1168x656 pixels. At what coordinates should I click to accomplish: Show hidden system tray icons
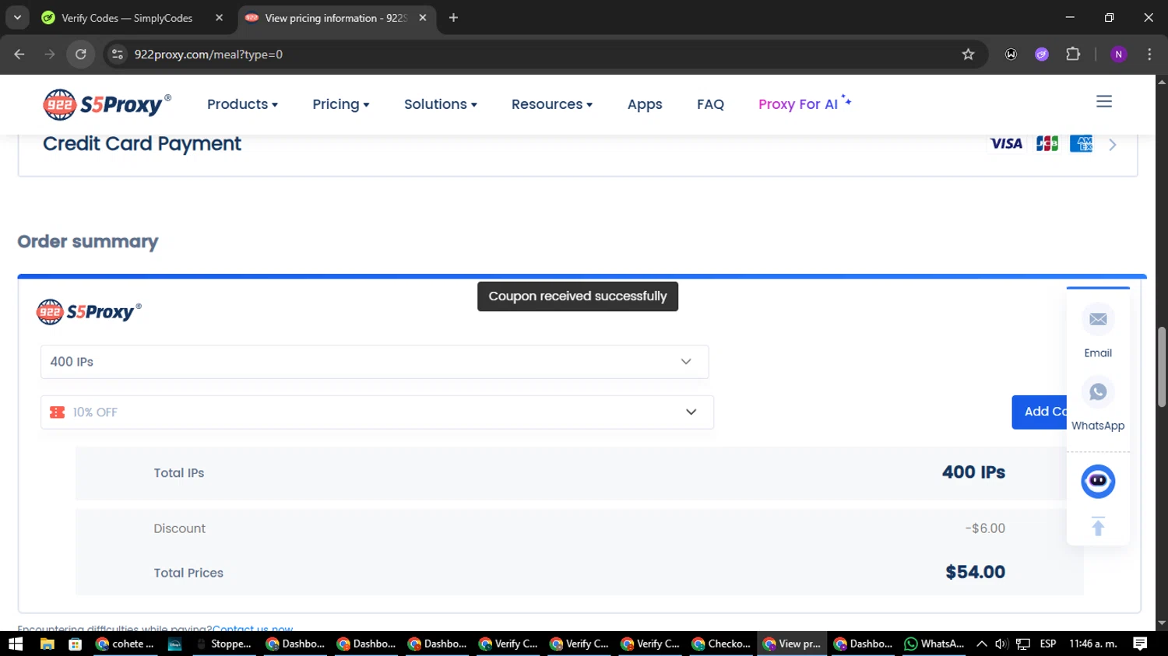click(x=982, y=644)
